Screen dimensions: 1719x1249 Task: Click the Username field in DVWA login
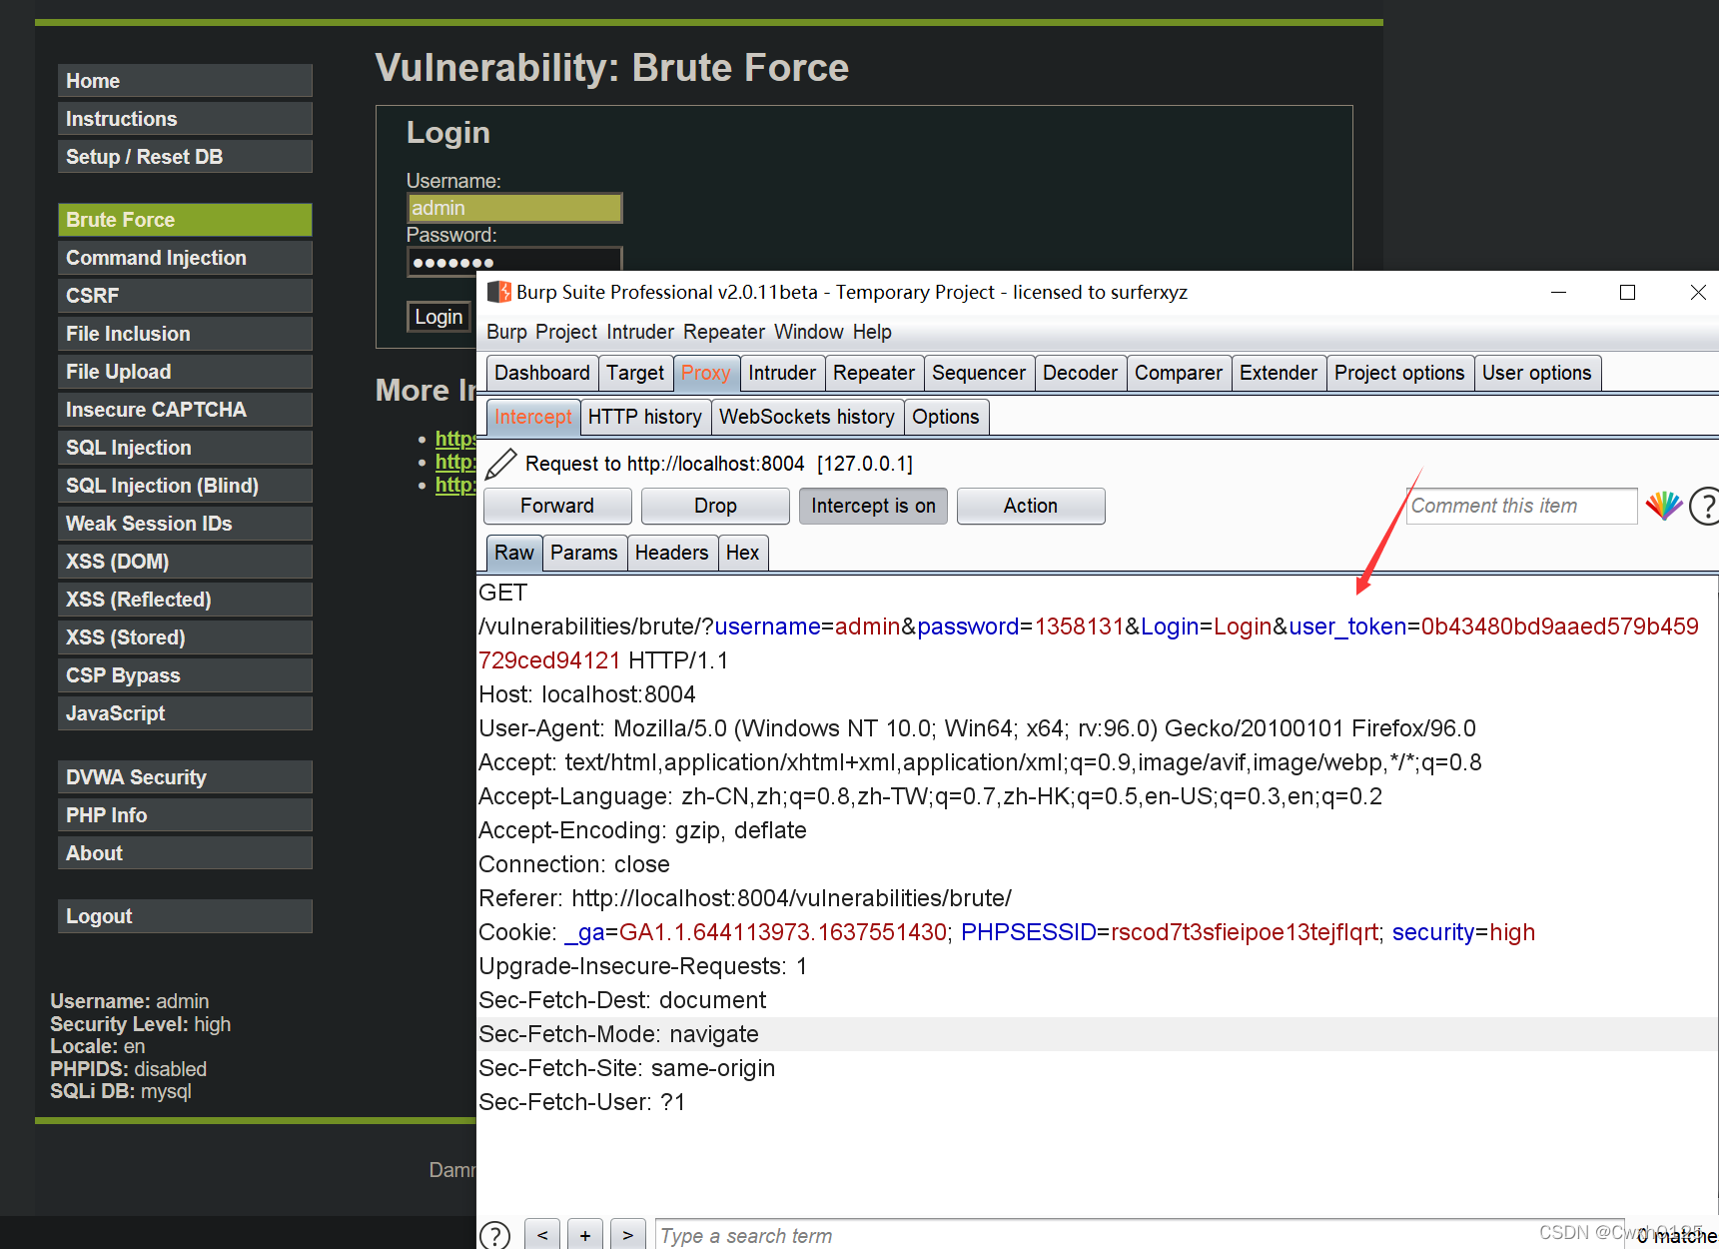pos(514,208)
